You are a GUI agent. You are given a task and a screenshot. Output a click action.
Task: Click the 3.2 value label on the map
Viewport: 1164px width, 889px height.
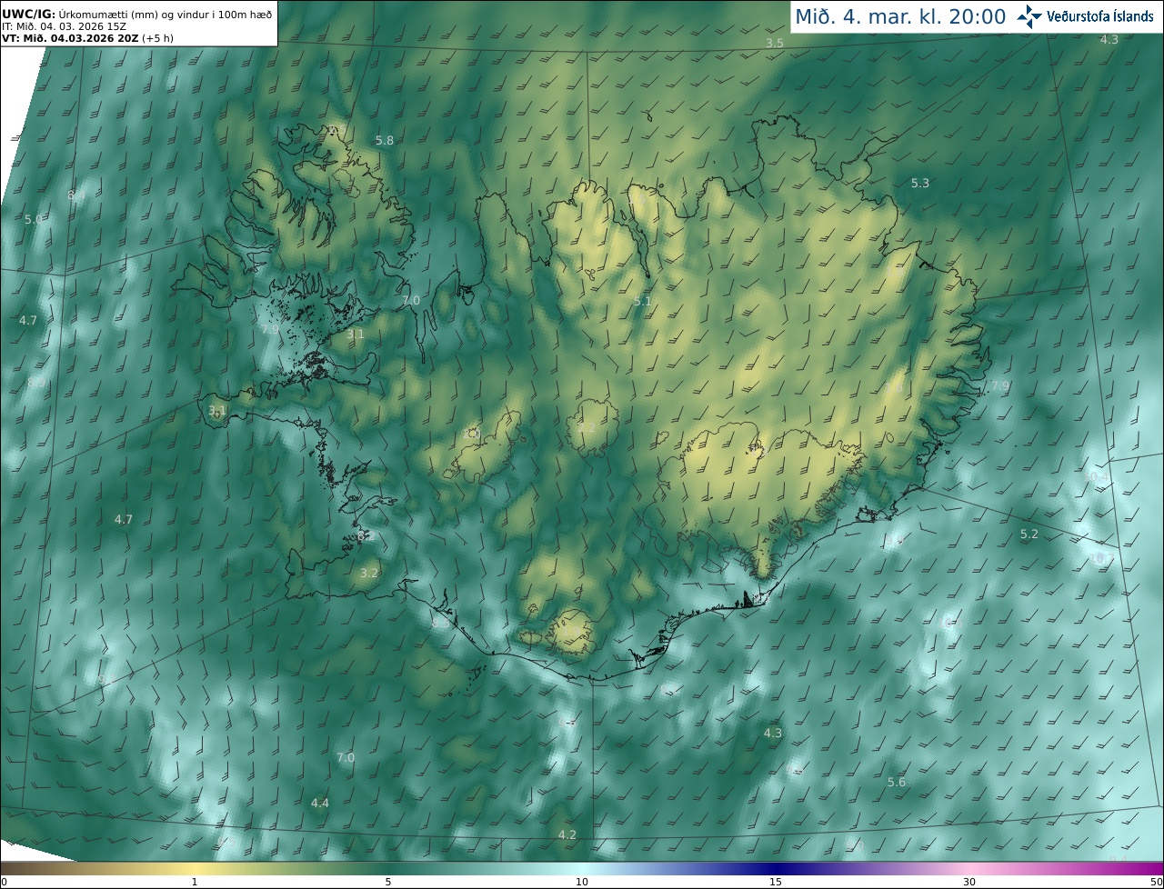click(368, 573)
